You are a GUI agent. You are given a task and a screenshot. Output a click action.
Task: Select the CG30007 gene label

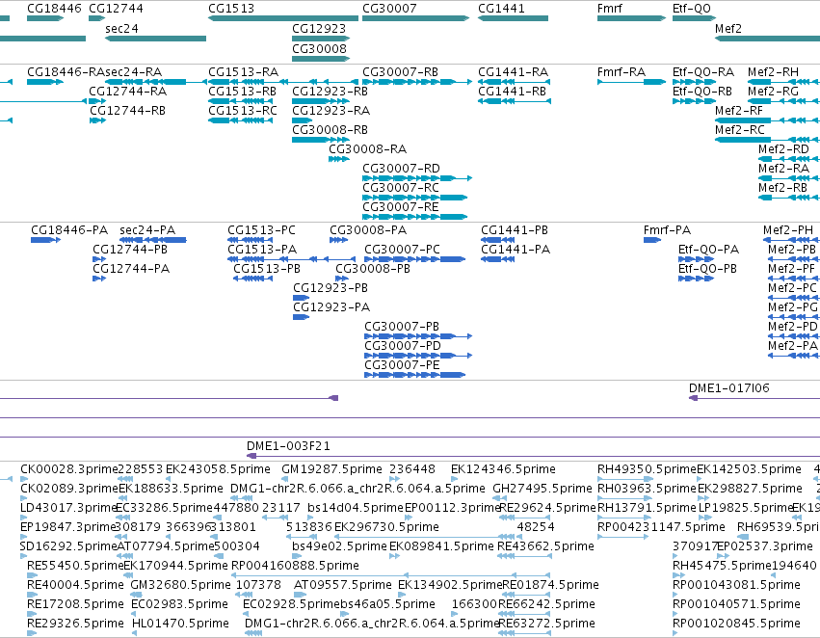click(x=389, y=9)
